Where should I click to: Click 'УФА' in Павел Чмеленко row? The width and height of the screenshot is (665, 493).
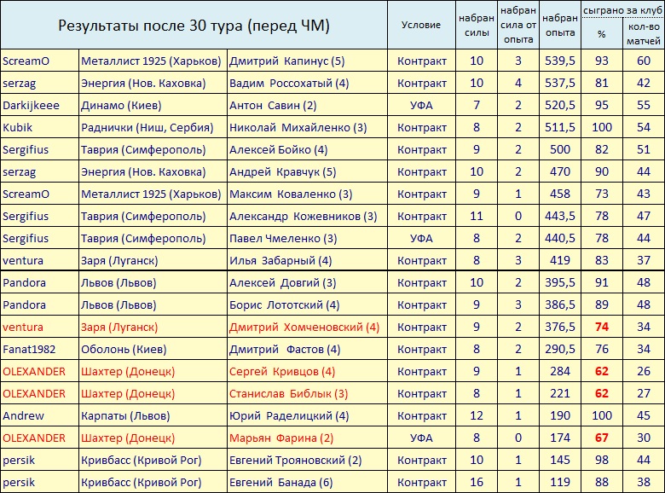421,239
